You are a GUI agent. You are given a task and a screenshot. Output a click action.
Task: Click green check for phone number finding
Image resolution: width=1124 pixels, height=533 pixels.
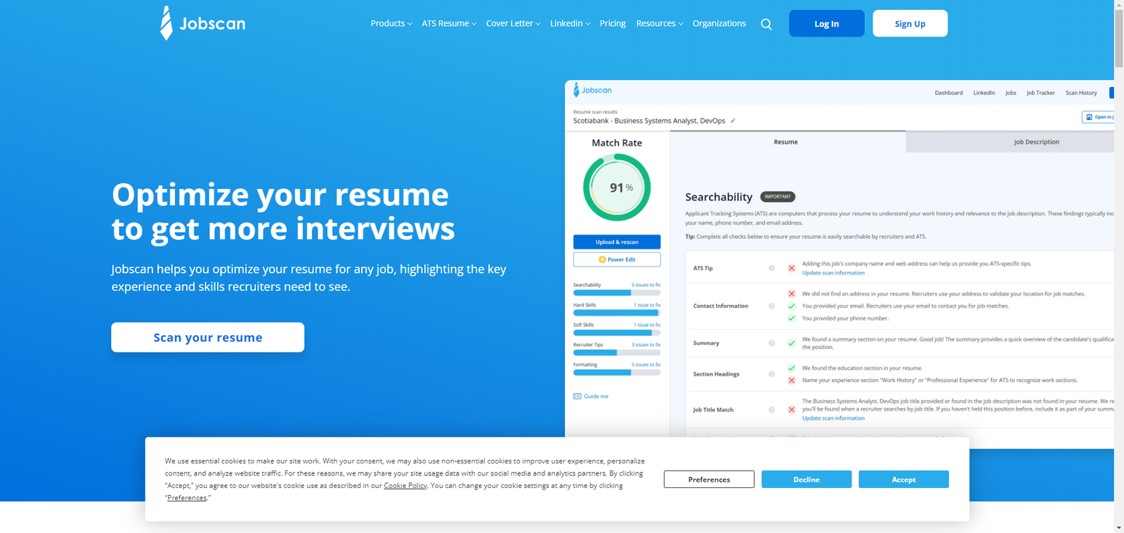[x=792, y=318]
